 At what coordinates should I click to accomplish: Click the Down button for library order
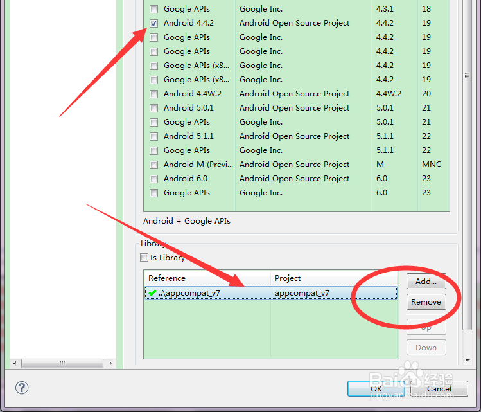coord(426,348)
